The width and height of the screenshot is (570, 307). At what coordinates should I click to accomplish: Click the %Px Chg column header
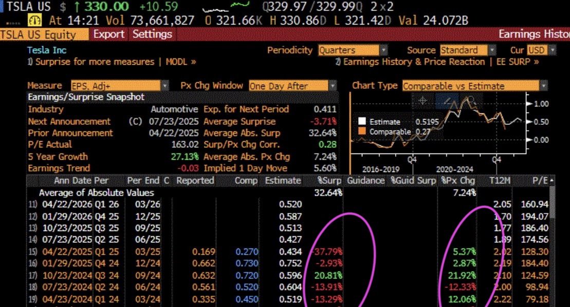click(457, 180)
